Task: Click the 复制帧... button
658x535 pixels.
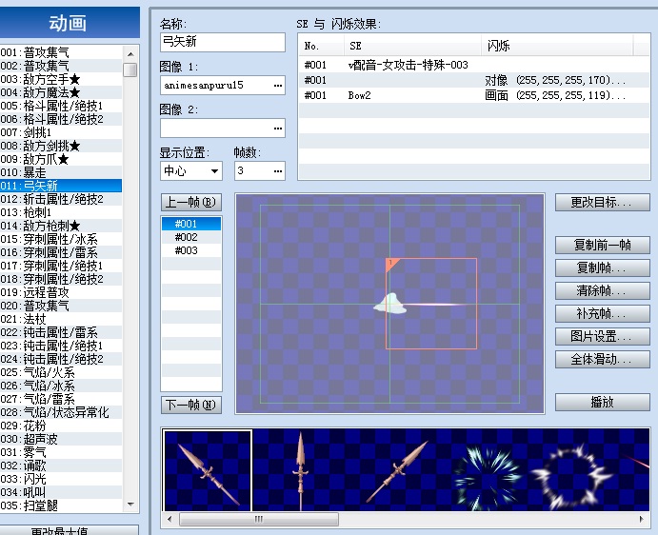Action: point(603,267)
